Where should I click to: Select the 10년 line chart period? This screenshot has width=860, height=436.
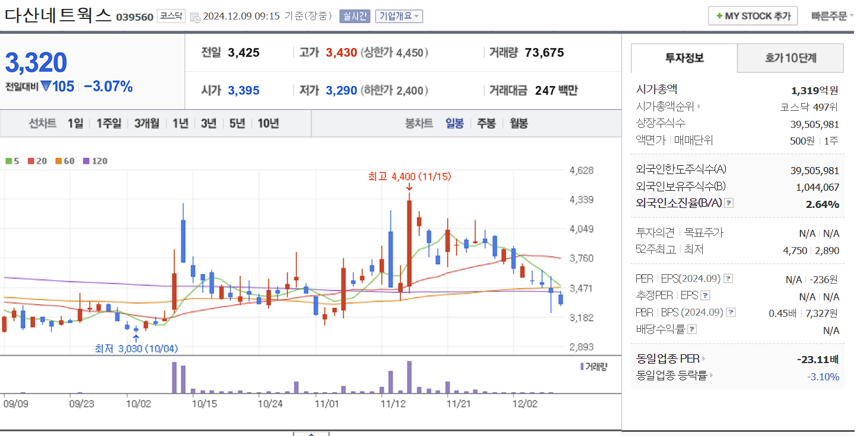click(x=268, y=123)
